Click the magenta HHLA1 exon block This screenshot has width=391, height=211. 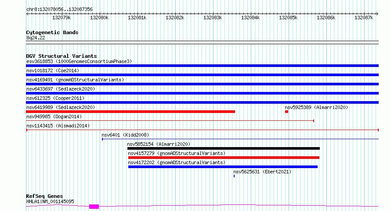[94, 207]
